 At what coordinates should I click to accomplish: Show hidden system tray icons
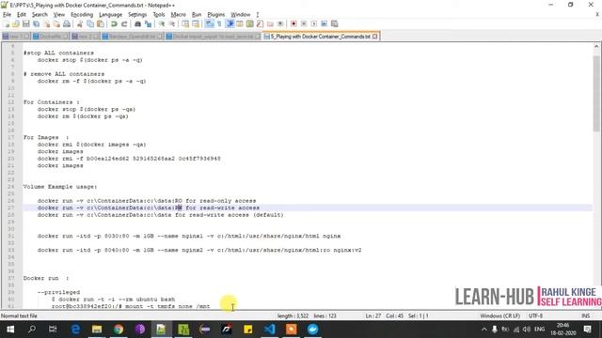click(x=484, y=330)
